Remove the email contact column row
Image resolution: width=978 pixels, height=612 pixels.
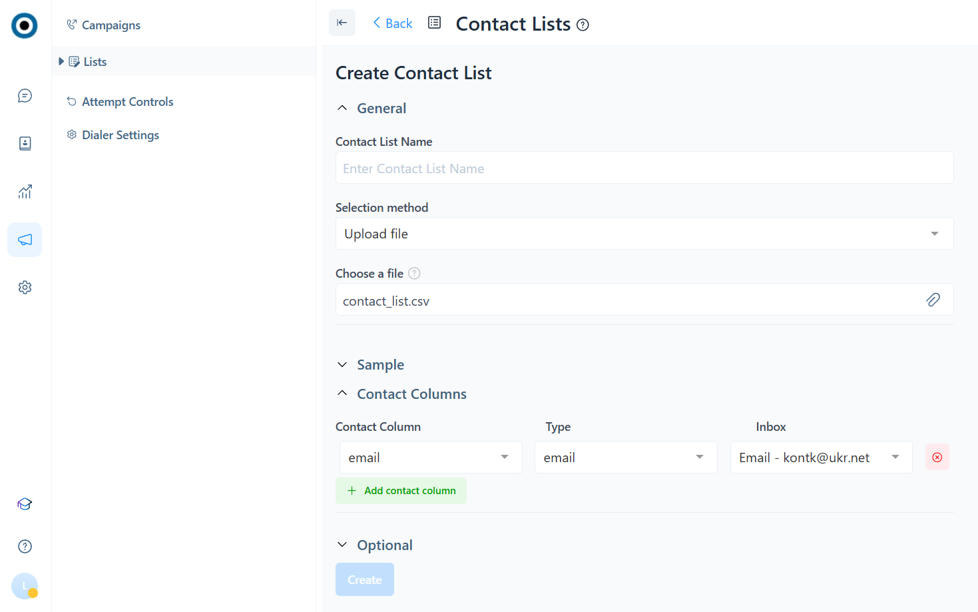point(937,458)
